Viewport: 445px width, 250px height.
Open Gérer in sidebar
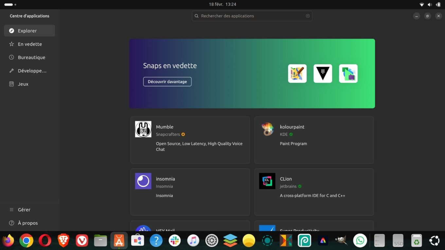[29, 210]
